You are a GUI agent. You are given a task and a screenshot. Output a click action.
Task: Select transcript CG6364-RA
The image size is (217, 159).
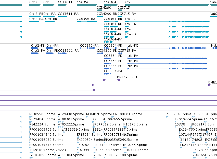(x=113, y=39)
